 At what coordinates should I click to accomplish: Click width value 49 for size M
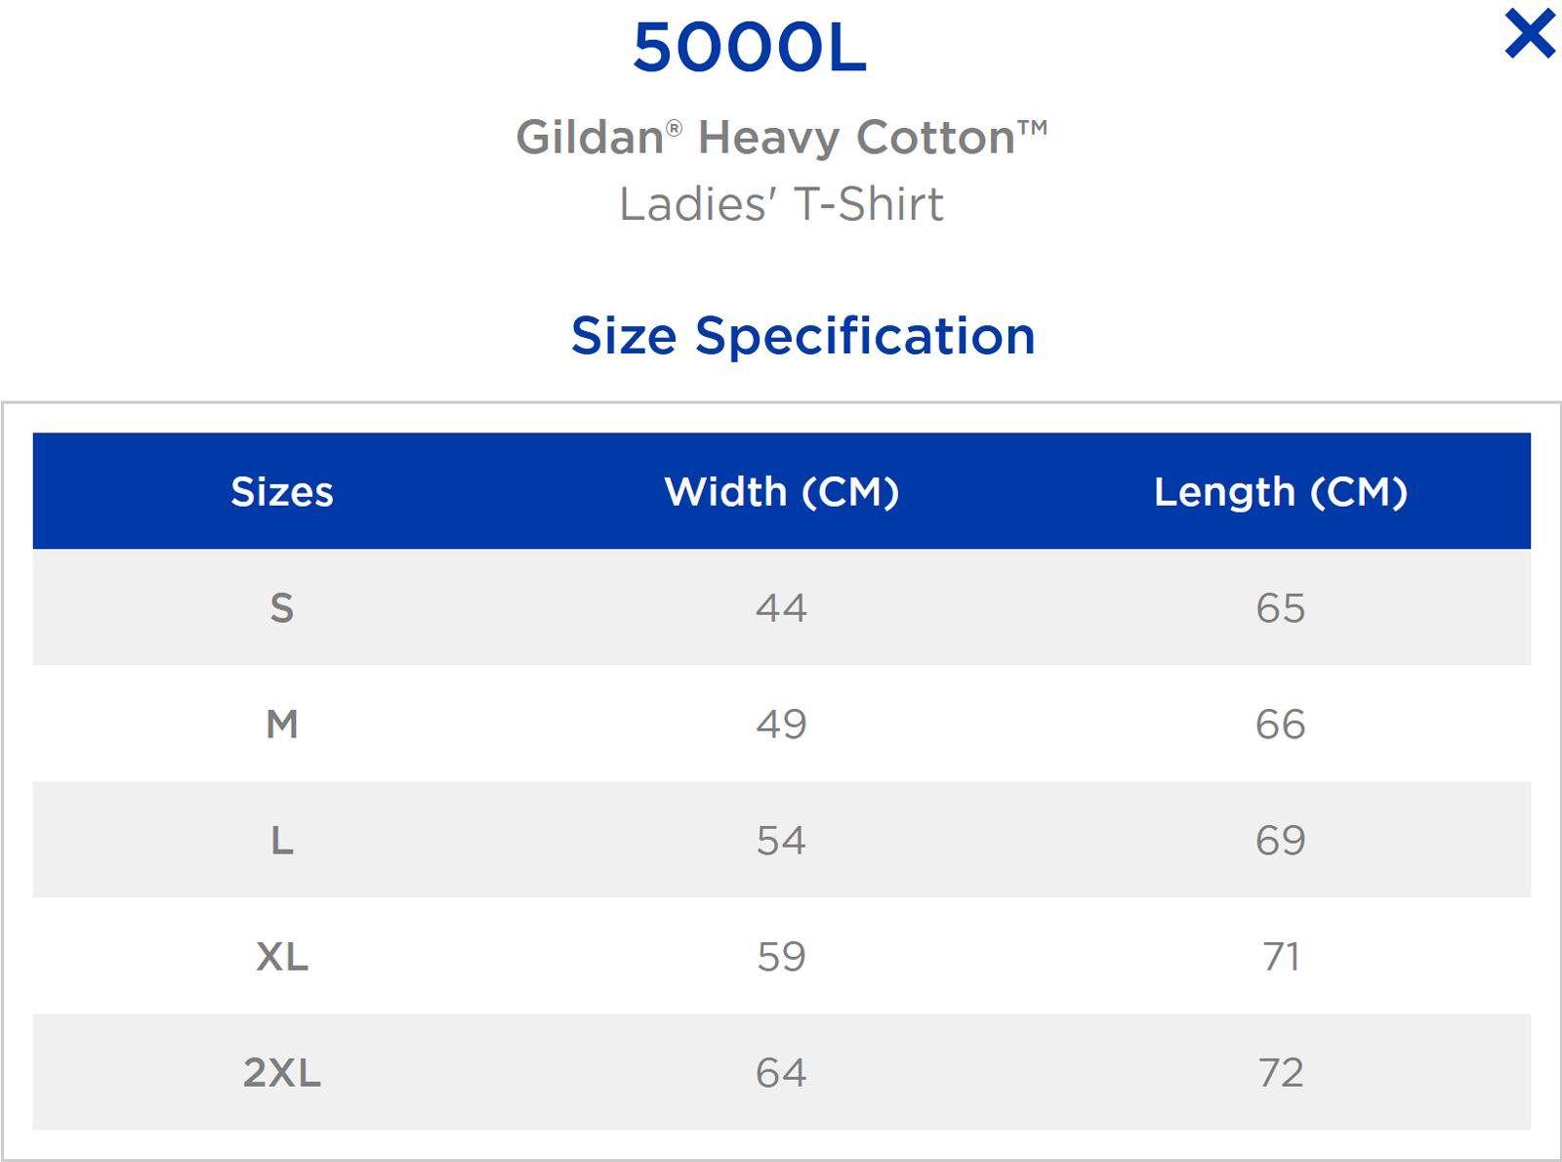click(781, 724)
